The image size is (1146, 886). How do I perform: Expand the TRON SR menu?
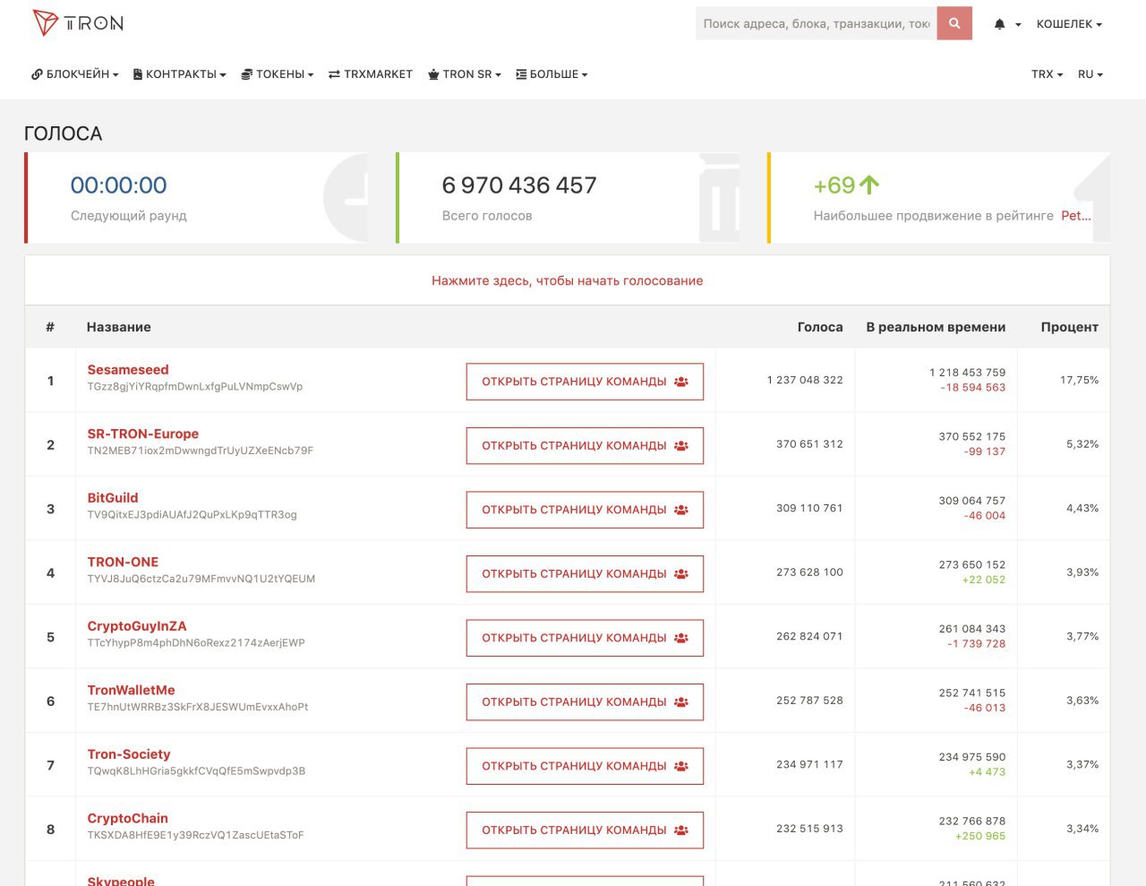(x=465, y=74)
